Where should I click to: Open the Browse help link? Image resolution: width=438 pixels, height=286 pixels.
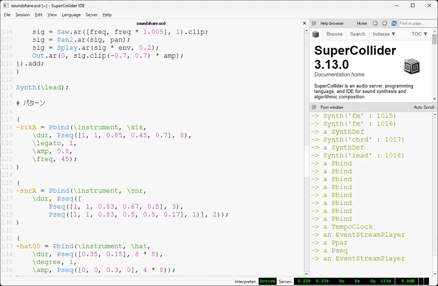tap(334, 34)
